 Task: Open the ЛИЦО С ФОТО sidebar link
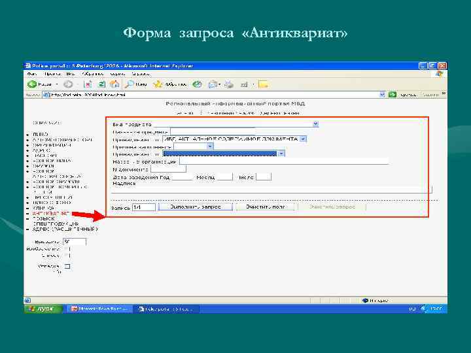pos(52,203)
